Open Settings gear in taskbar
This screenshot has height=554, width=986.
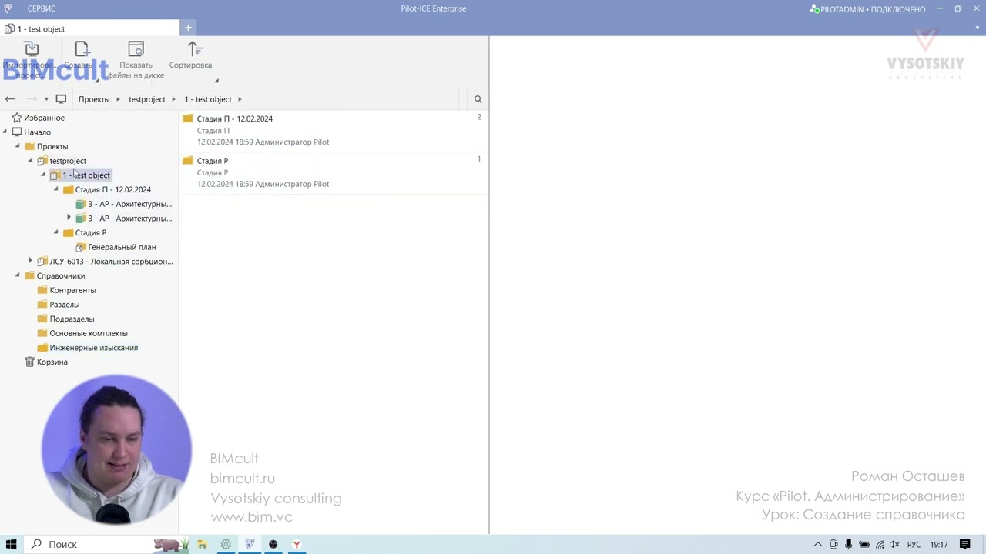pos(226,544)
